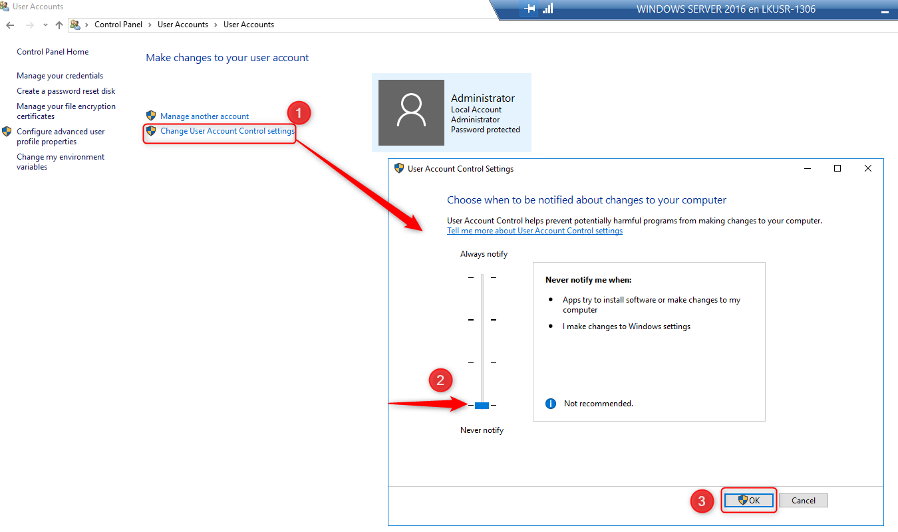Click the blue info icon near Not recommended
This screenshot has width=898, height=532.
[551, 404]
